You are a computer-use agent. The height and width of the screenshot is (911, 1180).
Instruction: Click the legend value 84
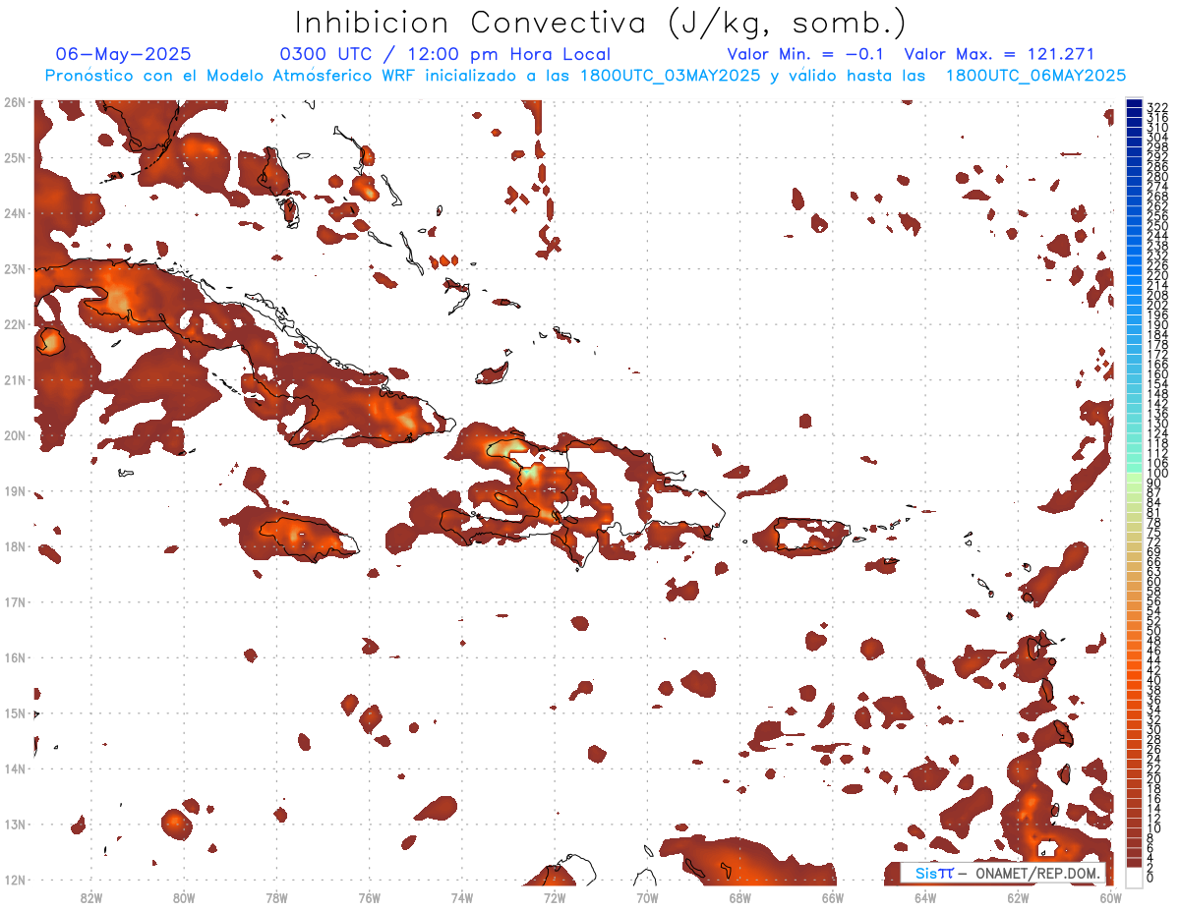click(x=1154, y=503)
